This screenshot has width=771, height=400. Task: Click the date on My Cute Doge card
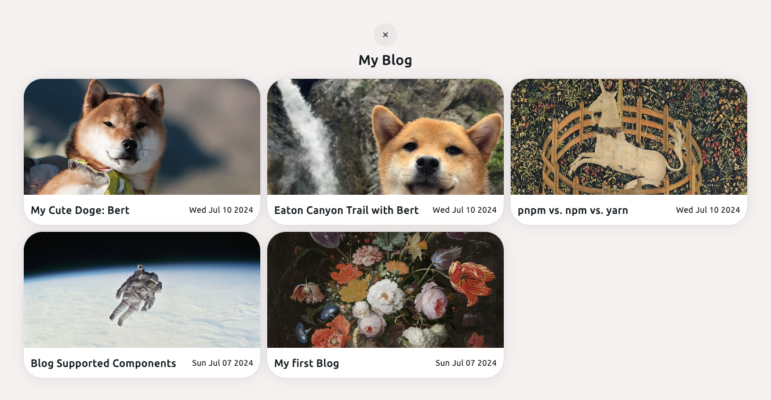pos(221,210)
